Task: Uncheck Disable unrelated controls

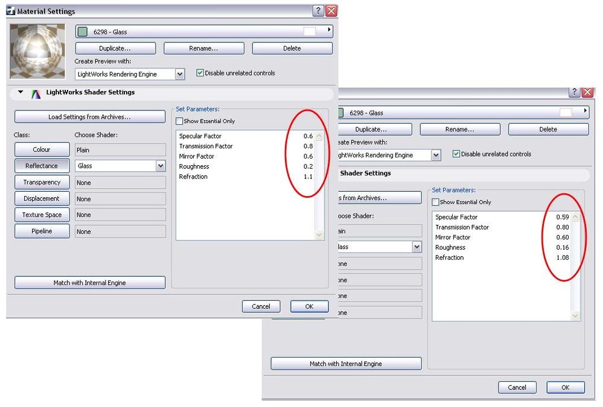Action: pyautogui.click(x=199, y=73)
